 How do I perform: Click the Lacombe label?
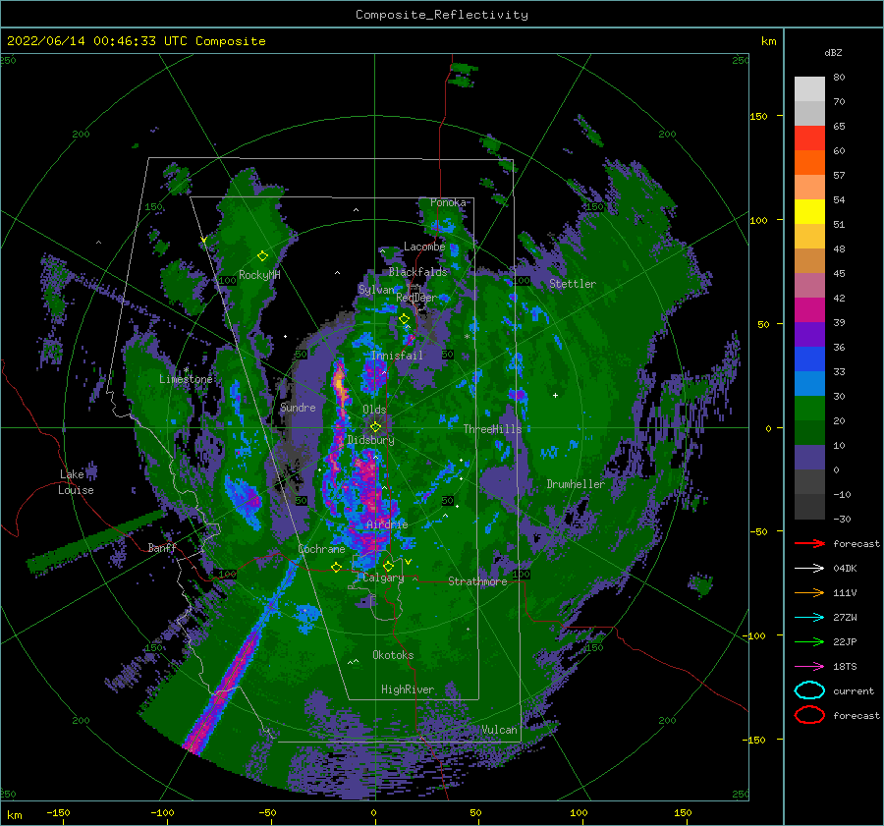(424, 247)
